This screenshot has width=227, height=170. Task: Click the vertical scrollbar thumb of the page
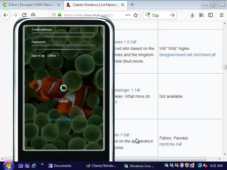(224, 67)
